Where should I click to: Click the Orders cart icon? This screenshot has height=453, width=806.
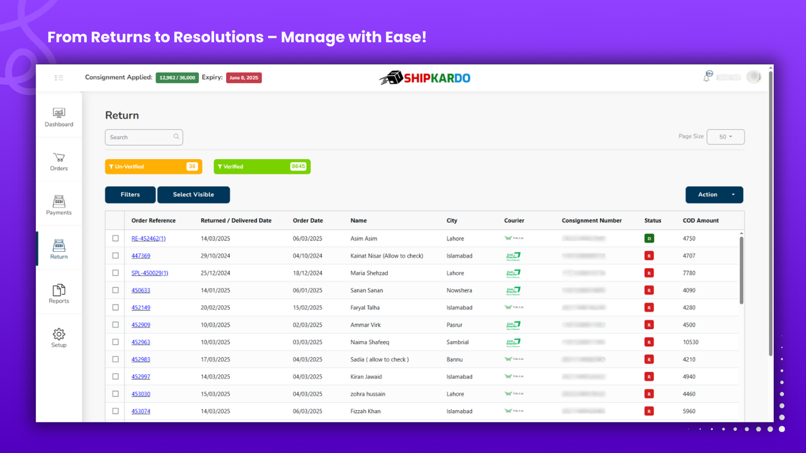[59, 157]
